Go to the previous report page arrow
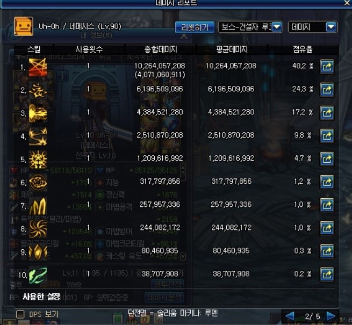This screenshot has width=352, height=325. pyautogui.click(x=290, y=316)
